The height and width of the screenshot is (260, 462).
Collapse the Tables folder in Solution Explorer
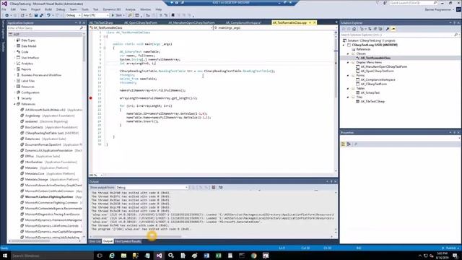click(348, 88)
